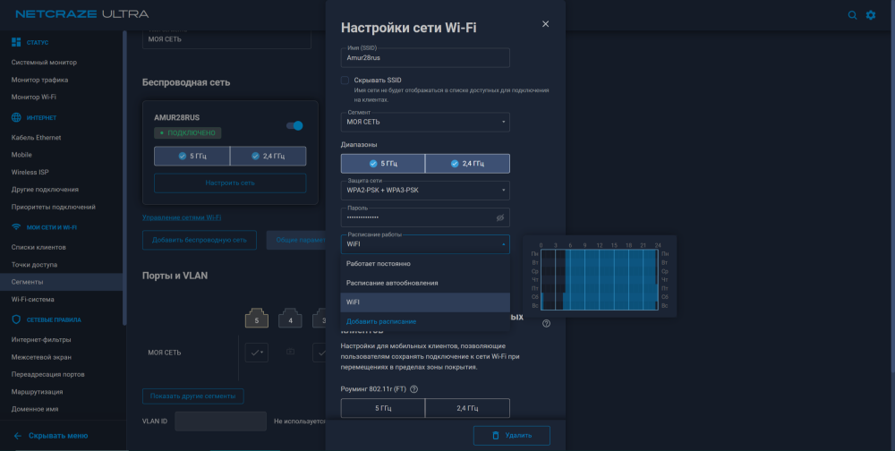This screenshot has height=451, width=895.
Task: Close the Wi-Fi settings dialog
Action: coord(545,24)
